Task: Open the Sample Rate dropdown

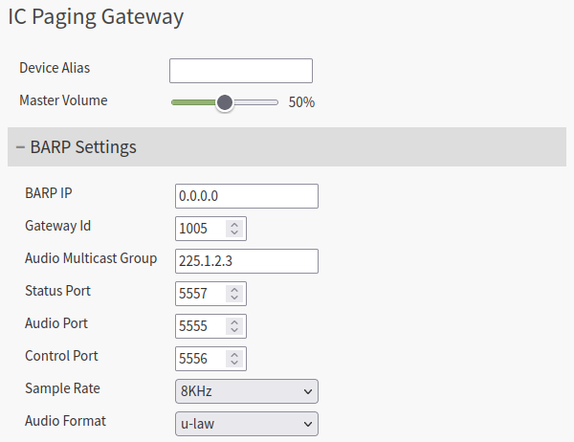Action: (x=247, y=391)
